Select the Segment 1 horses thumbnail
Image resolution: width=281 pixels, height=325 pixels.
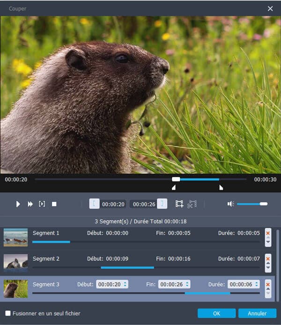(15, 237)
